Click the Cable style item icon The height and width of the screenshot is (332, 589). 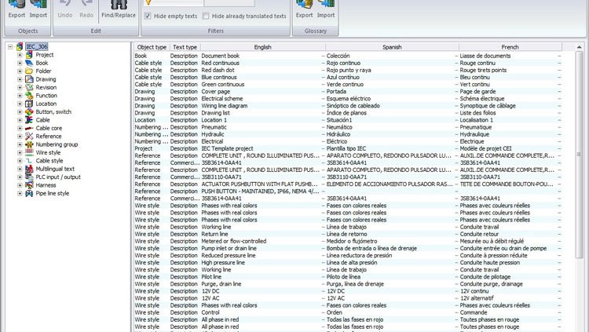pyautogui.click(x=29, y=161)
